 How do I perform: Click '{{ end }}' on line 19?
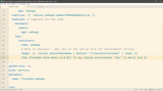pos(140,58)
